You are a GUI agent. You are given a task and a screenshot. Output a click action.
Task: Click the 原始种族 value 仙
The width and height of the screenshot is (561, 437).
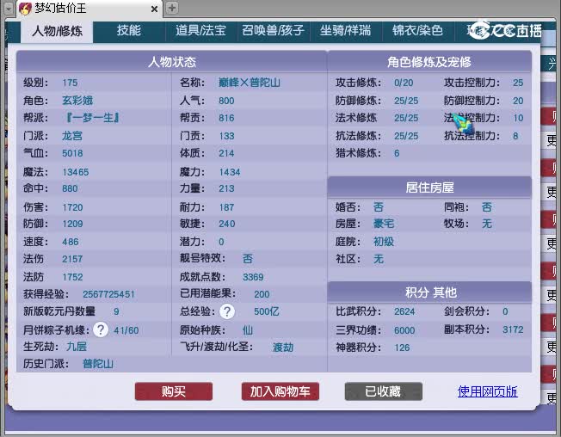click(x=248, y=329)
